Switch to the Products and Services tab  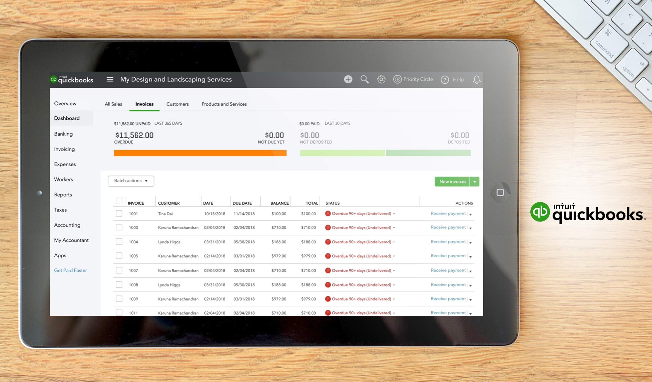coord(224,104)
